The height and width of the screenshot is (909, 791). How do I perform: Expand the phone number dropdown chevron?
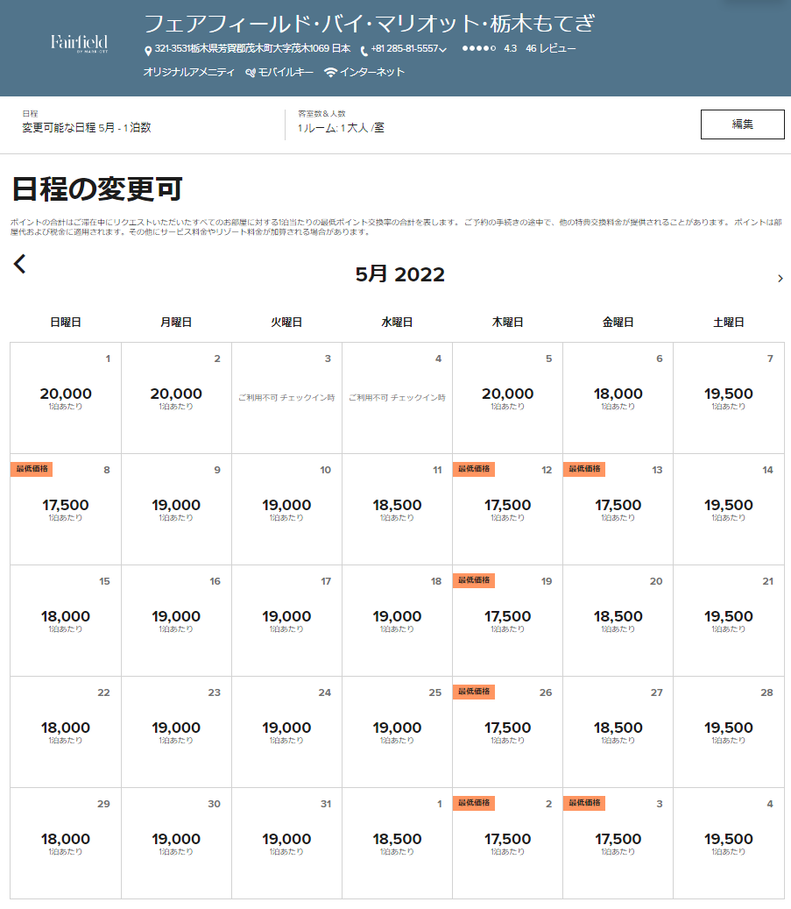coord(443,50)
